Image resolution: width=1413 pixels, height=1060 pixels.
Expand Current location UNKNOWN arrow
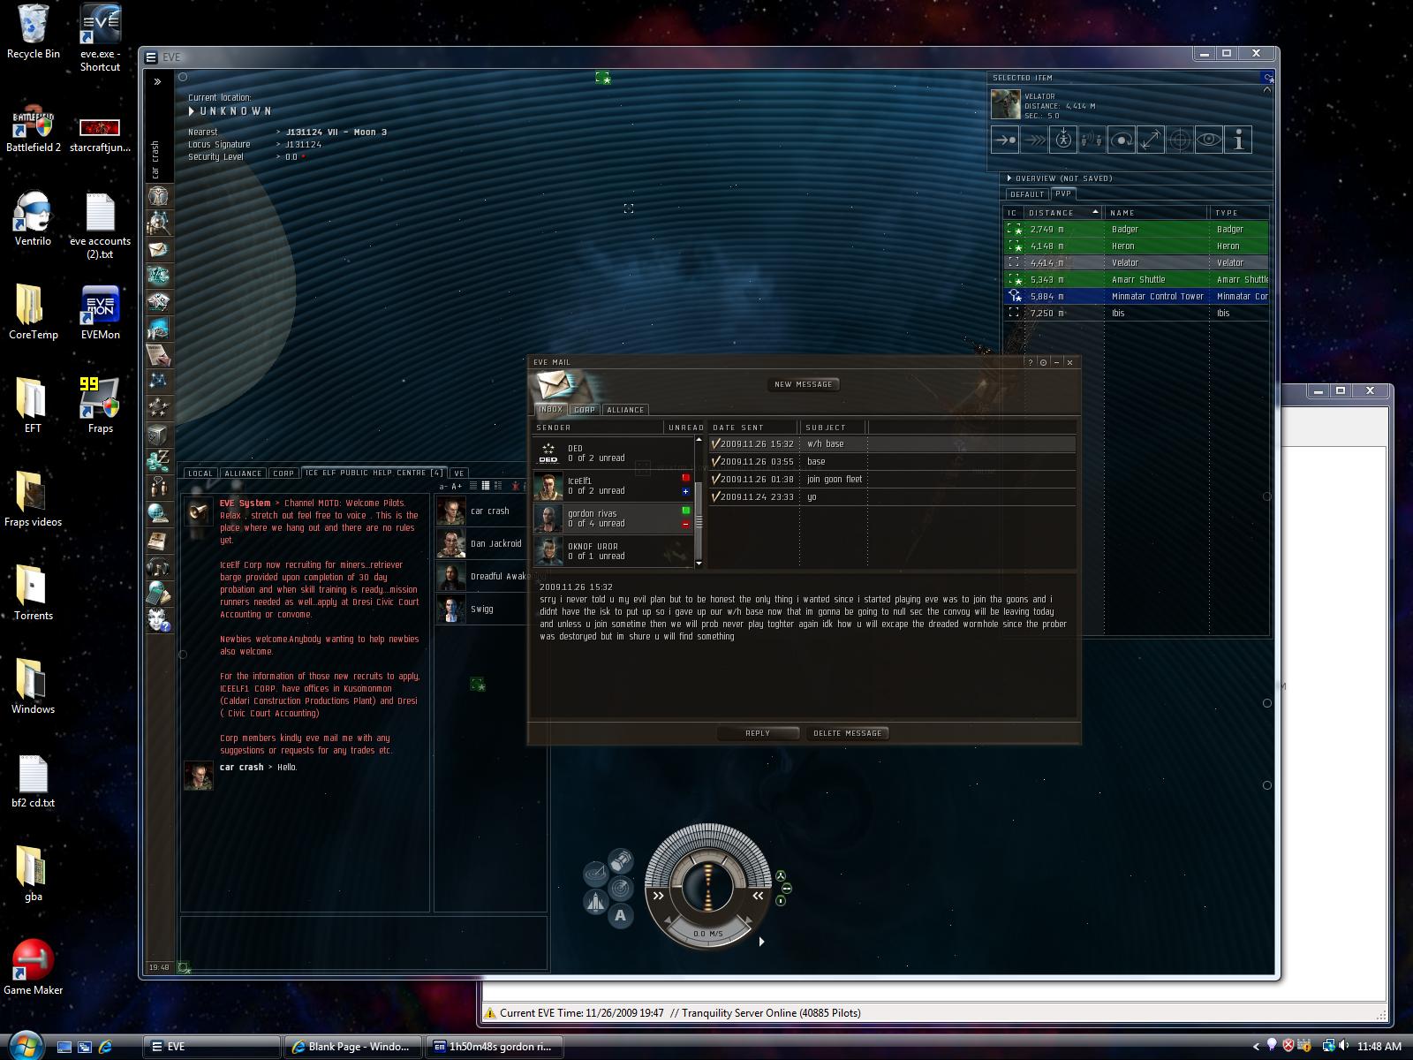pos(192,111)
